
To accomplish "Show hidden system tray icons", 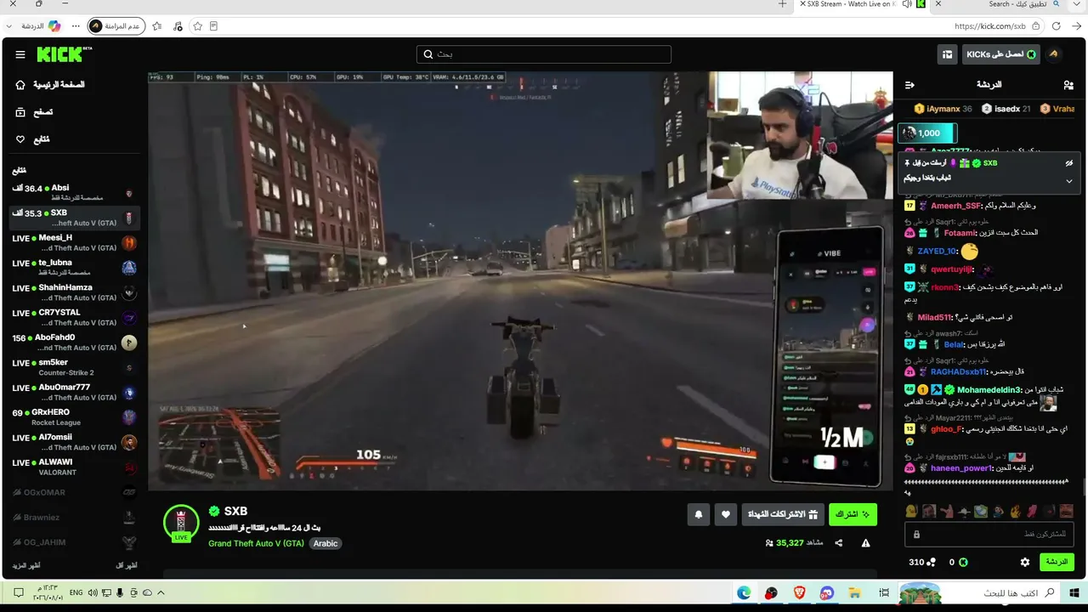I will click(x=161, y=592).
